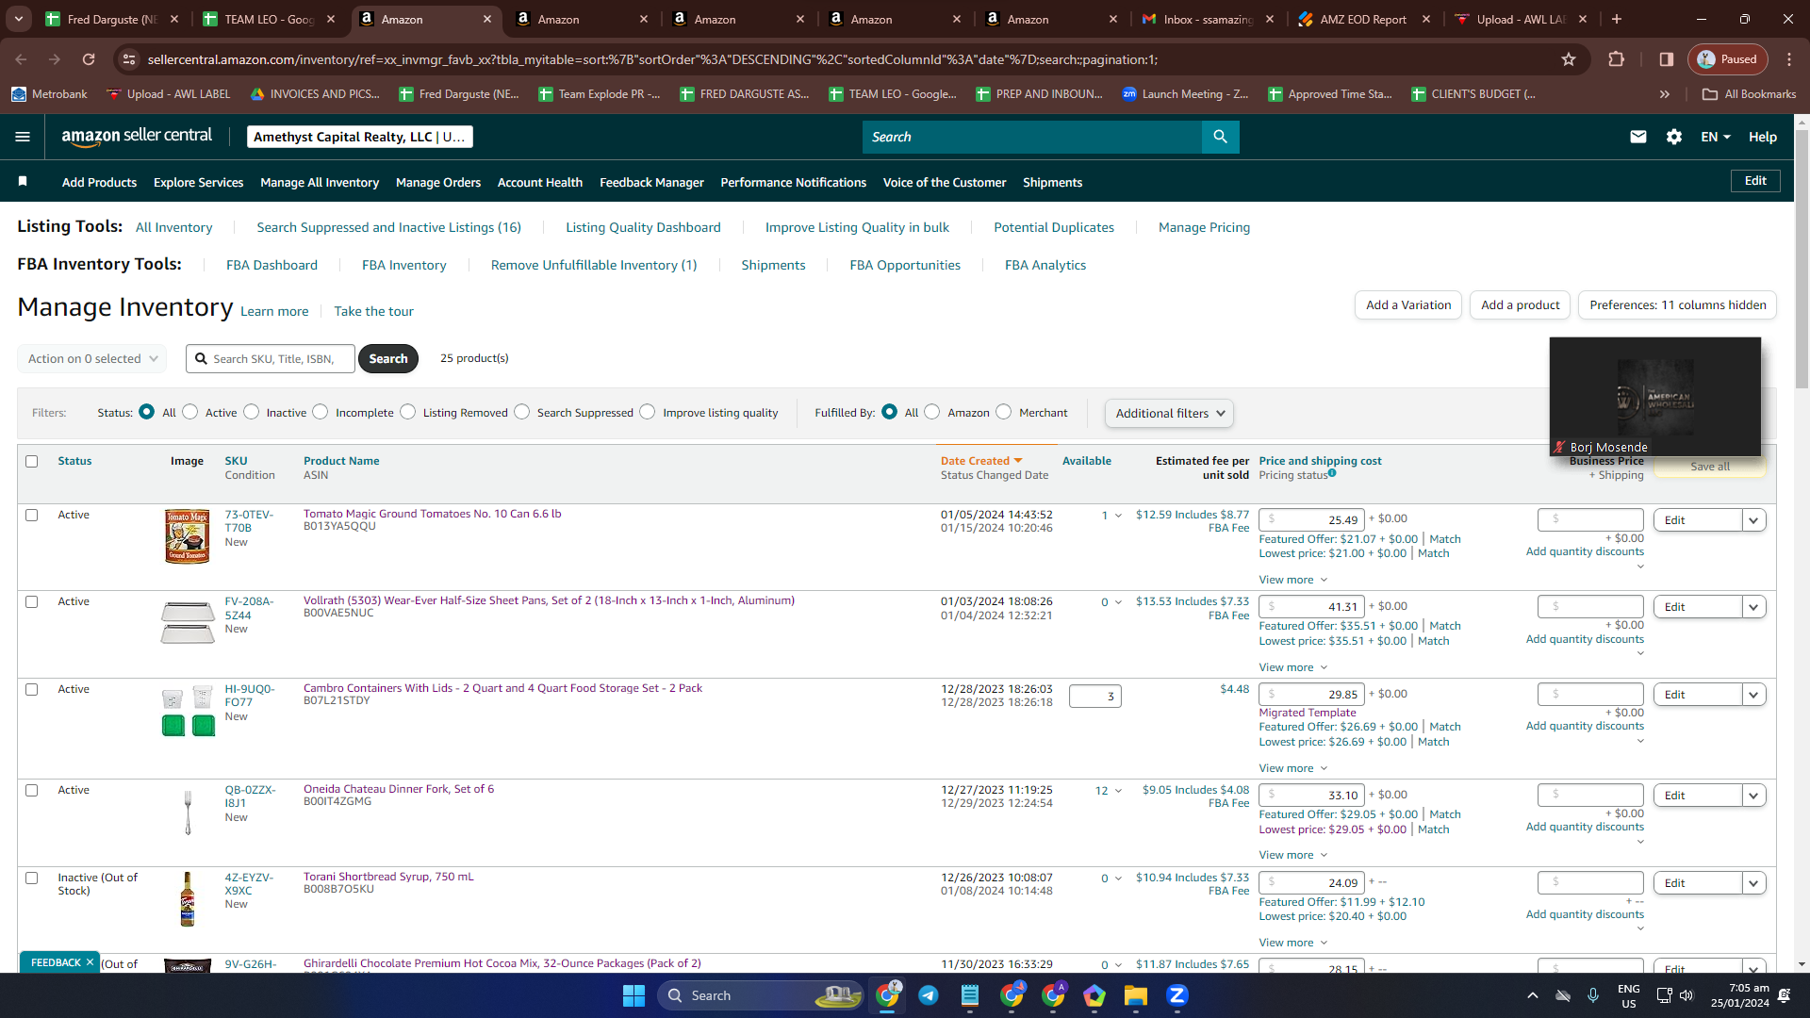1810x1018 pixels.
Task: Expand View more under Tomato Magic pricing
Action: (1292, 580)
